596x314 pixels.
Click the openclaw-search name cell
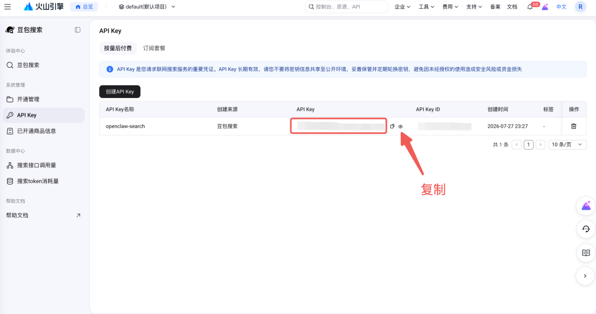tap(125, 126)
